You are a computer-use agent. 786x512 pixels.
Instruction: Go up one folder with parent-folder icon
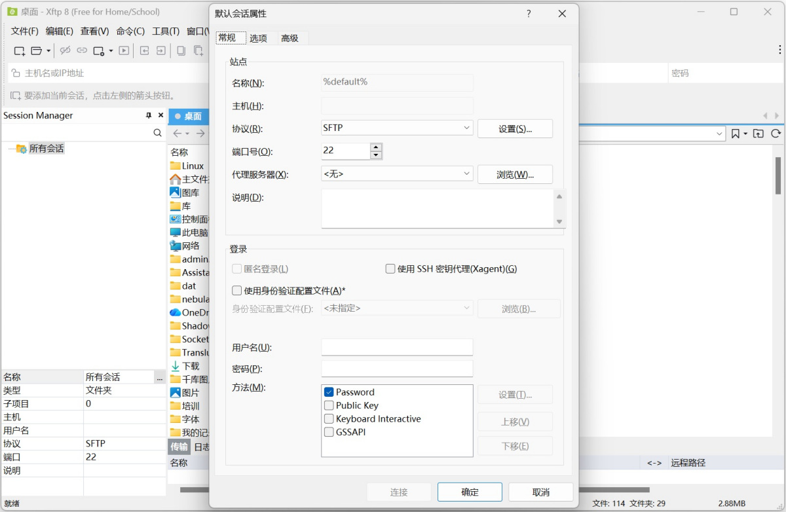758,134
